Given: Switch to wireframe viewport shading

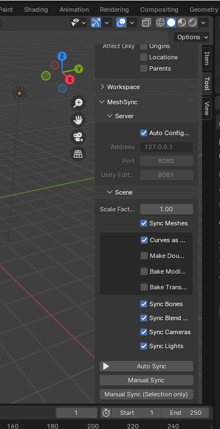Looking at the screenshot, I should pos(161,22).
